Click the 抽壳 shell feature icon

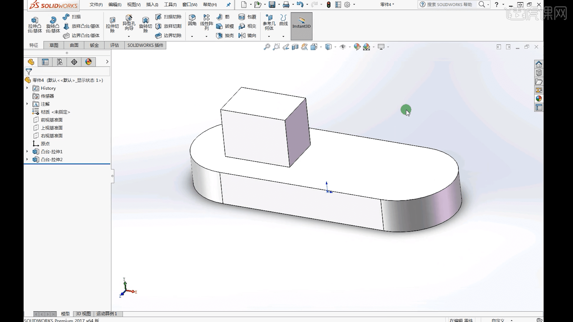pyautogui.click(x=219, y=35)
